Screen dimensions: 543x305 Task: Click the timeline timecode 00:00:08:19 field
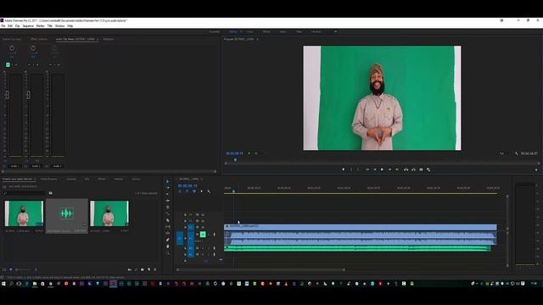pyautogui.click(x=188, y=186)
